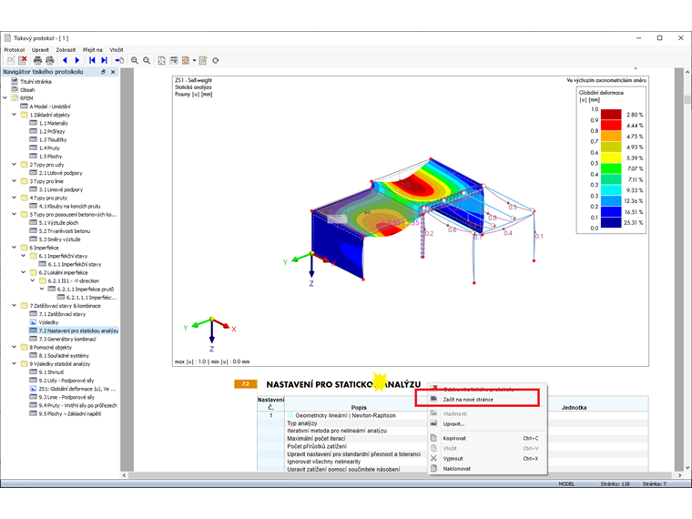Close the Navigátor tiskového protokolu panel
This screenshot has width=692, height=519.
point(113,72)
